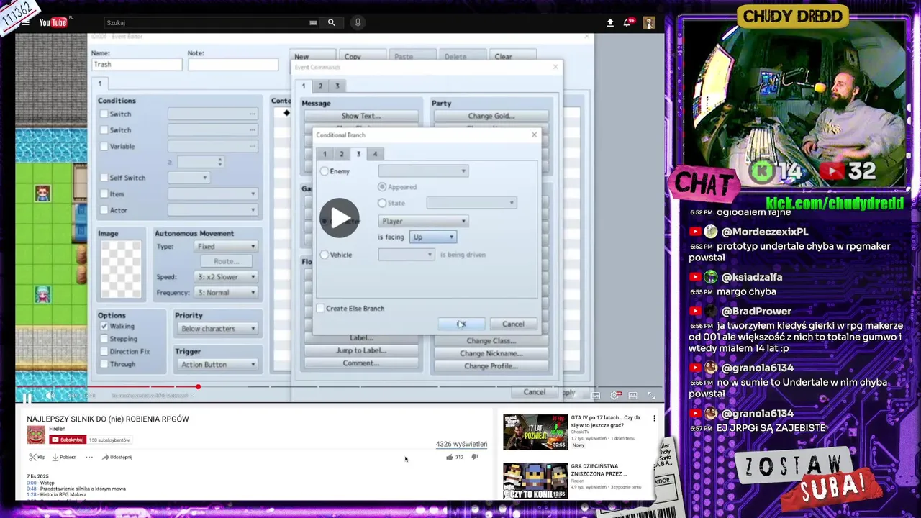
Task: Tick the Actor condition checkbox
Action: point(104,210)
